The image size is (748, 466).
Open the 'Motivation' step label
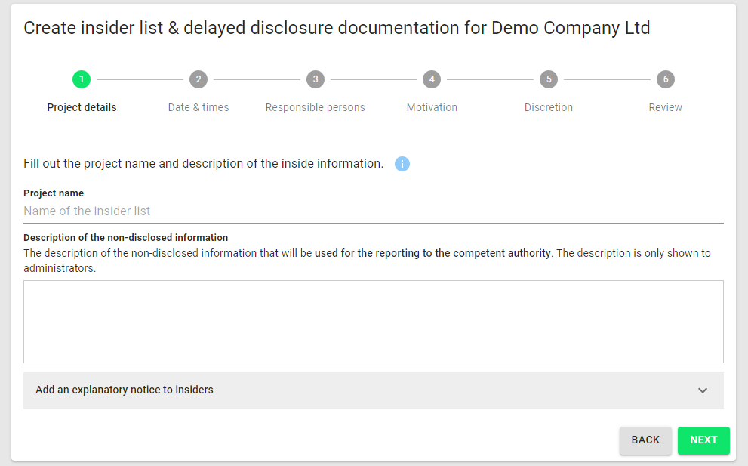coord(432,107)
